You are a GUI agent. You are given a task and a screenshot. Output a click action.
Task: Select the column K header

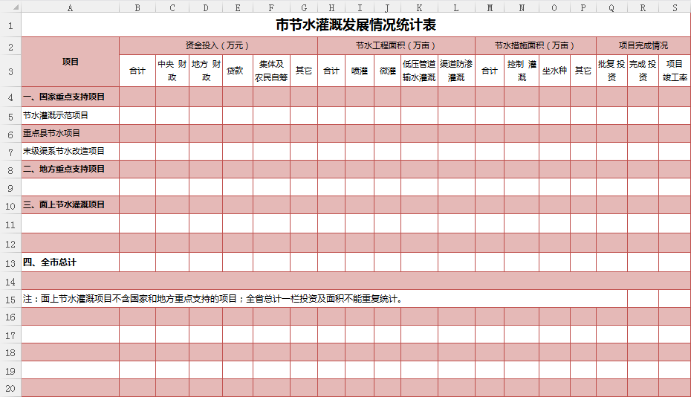[x=419, y=7]
